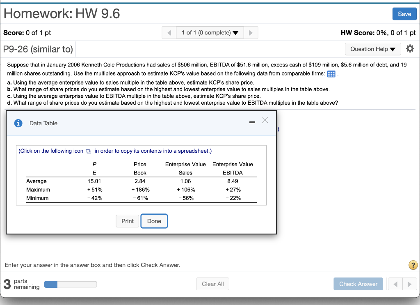Click the Minimum -22% cell
Viewport: 420px width, 305px height.
pos(233,198)
